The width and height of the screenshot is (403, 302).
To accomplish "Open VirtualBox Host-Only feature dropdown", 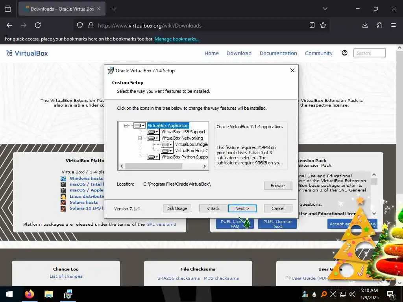I will (167, 151).
